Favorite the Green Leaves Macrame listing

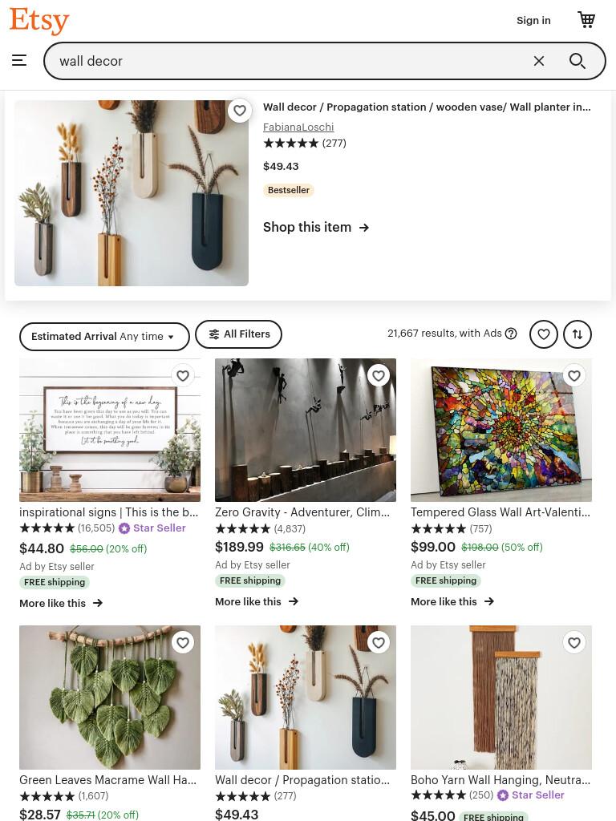coord(183,642)
